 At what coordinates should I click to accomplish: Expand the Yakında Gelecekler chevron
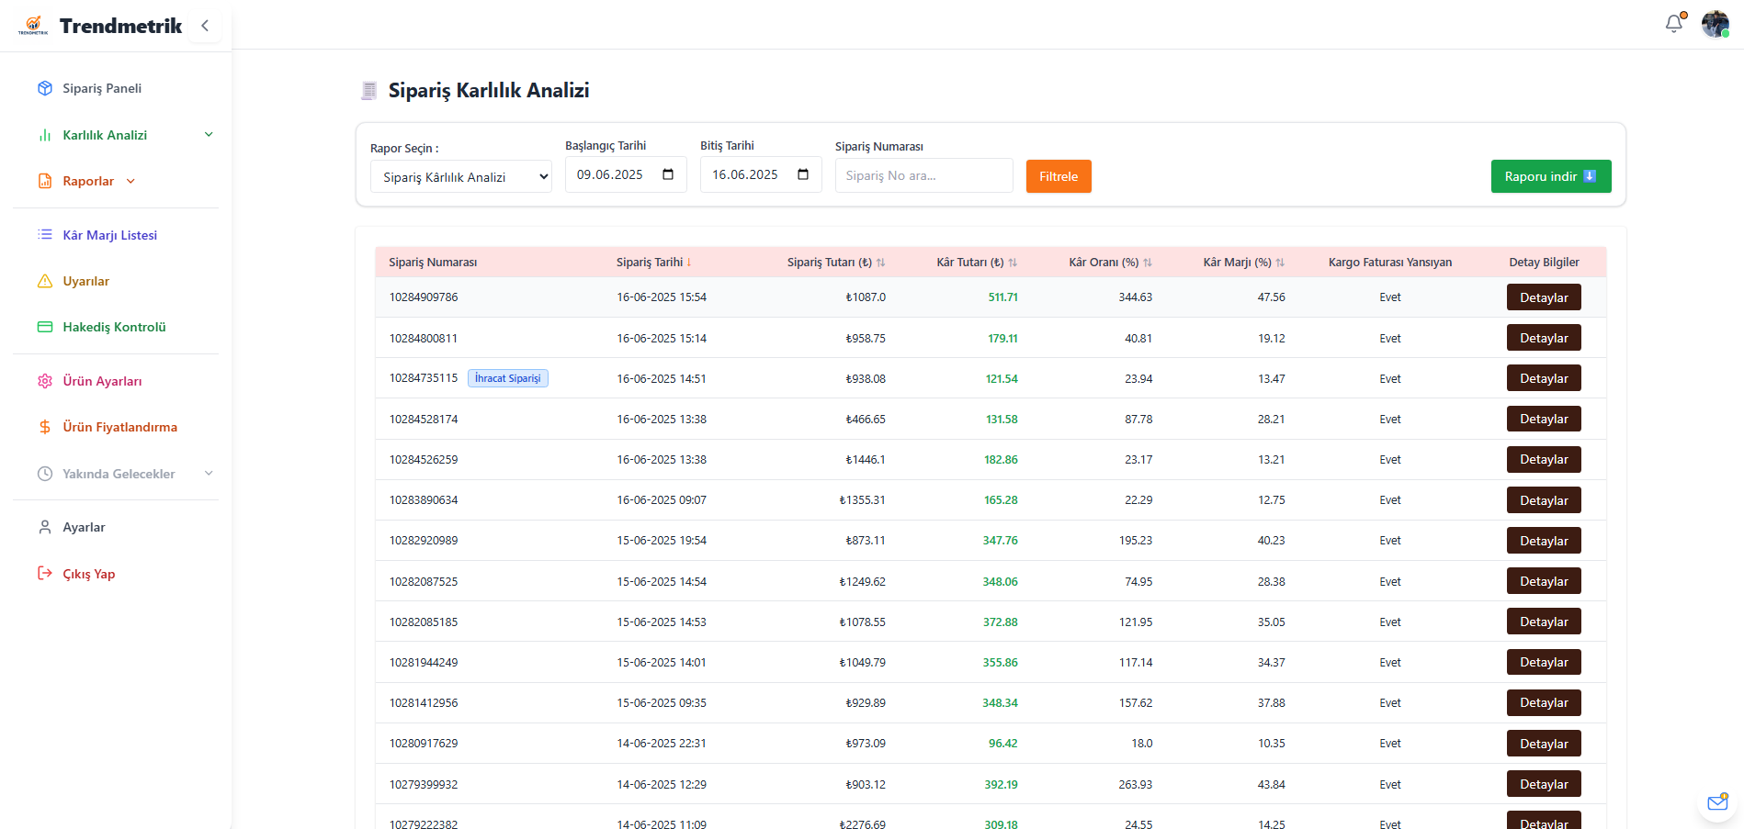pyautogui.click(x=209, y=474)
